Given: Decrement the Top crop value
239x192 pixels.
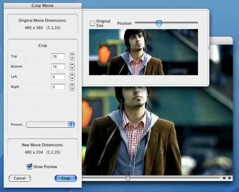Looking at the screenshot, I should coord(72,58).
